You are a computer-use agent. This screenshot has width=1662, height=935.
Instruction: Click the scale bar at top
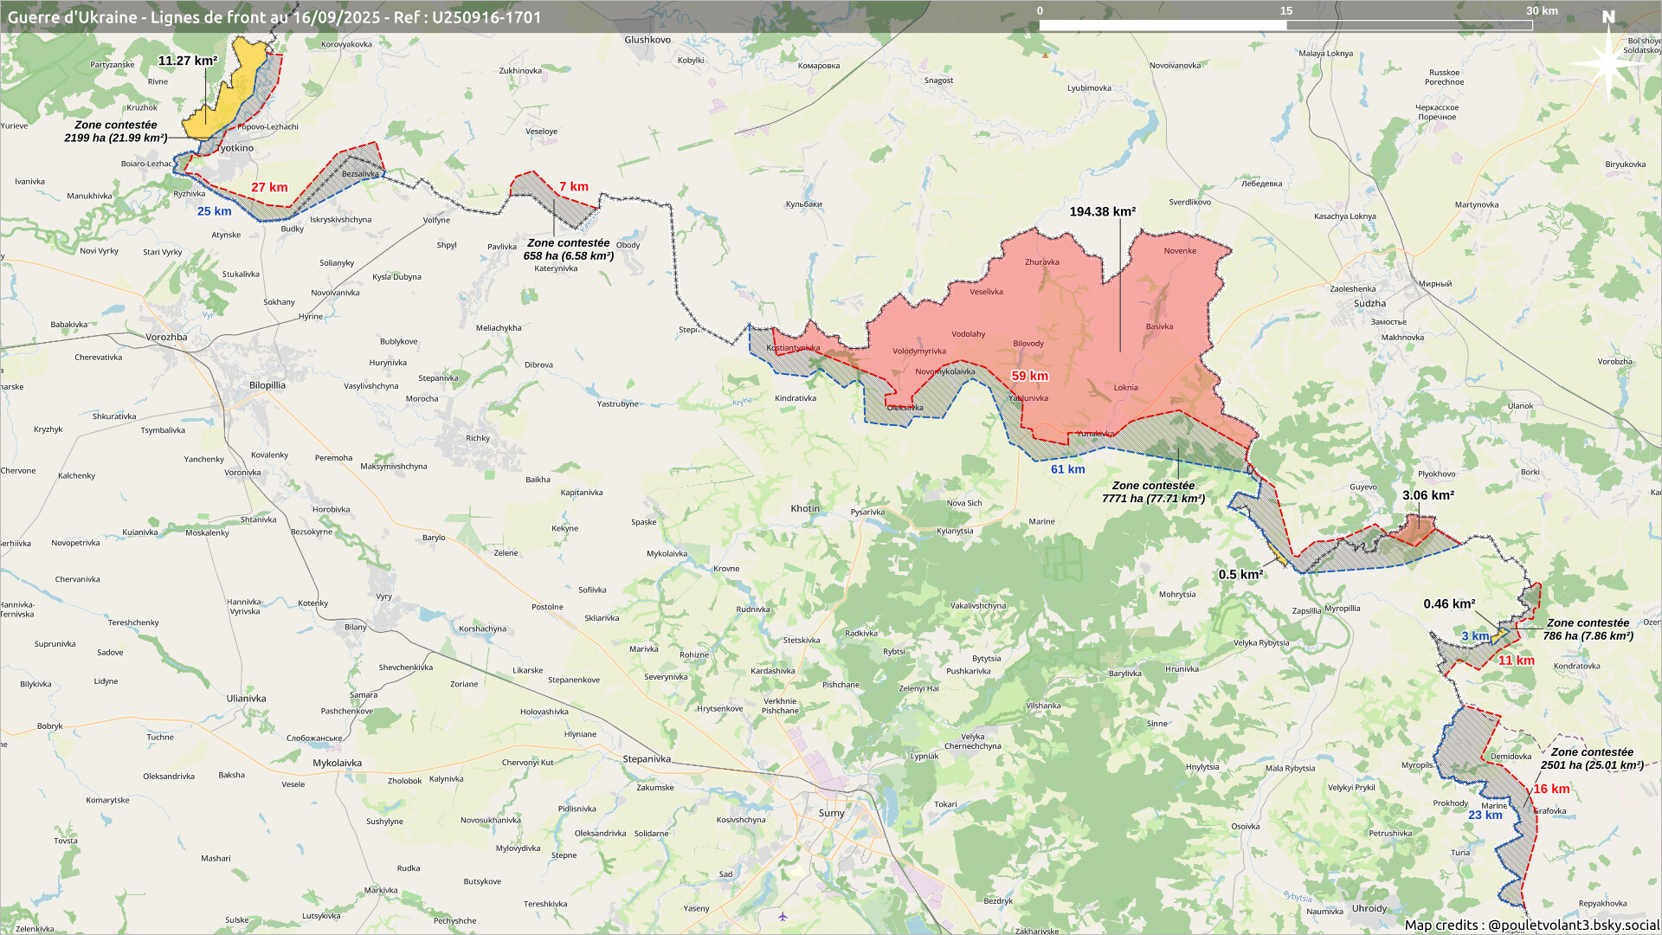pos(1285,25)
